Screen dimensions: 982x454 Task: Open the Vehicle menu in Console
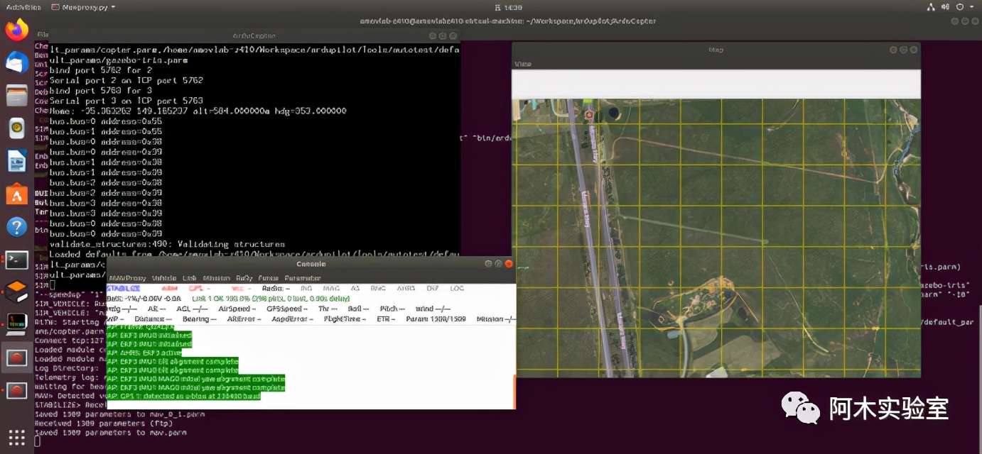coord(164,278)
